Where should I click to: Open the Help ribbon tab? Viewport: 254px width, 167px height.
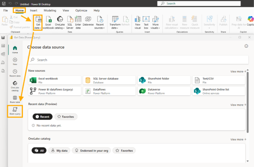(97, 11)
